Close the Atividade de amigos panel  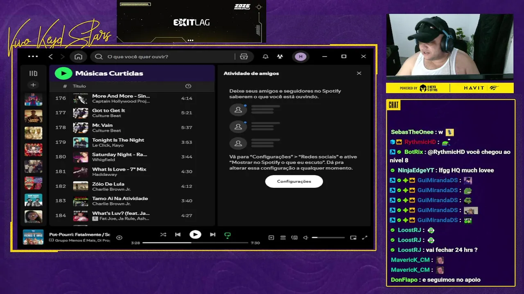tap(359, 73)
